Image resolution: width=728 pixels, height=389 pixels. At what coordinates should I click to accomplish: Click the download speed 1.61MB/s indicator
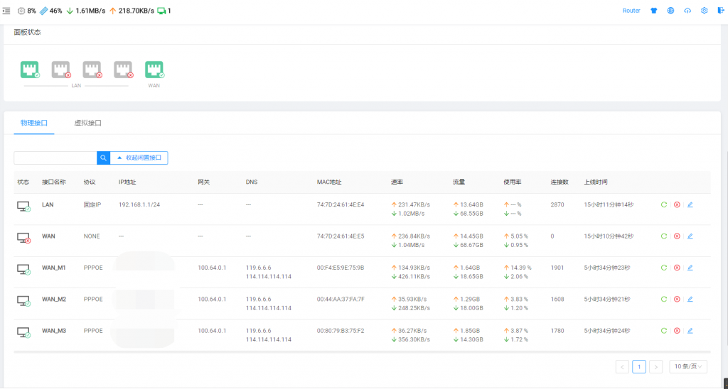coord(85,11)
